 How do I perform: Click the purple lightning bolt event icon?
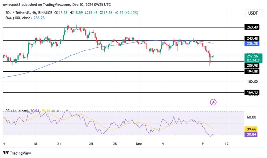(213, 102)
